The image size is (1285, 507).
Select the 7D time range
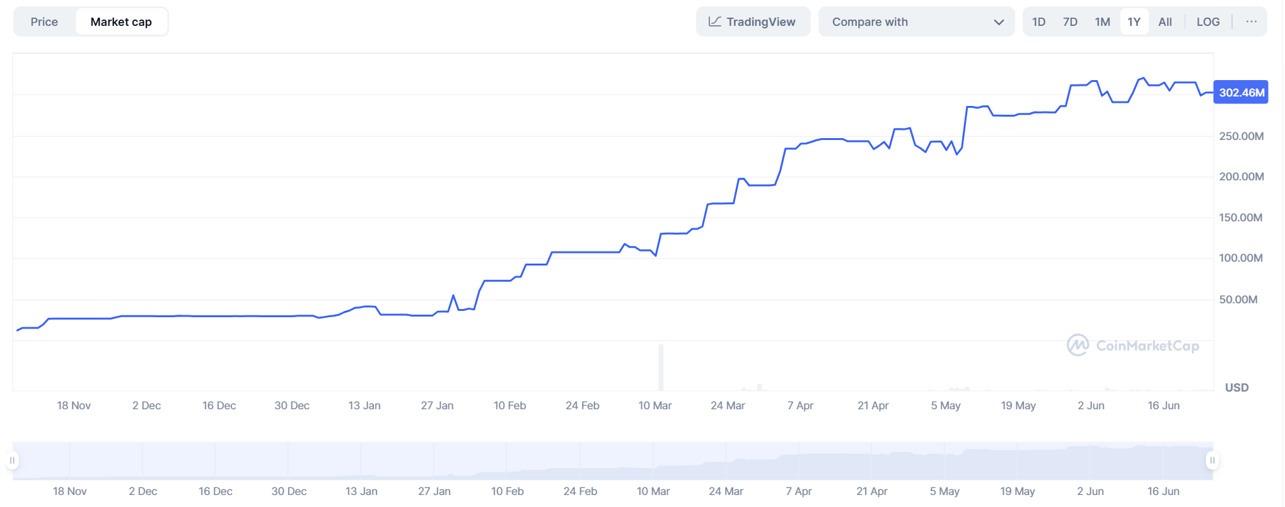(x=1070, y=22)
